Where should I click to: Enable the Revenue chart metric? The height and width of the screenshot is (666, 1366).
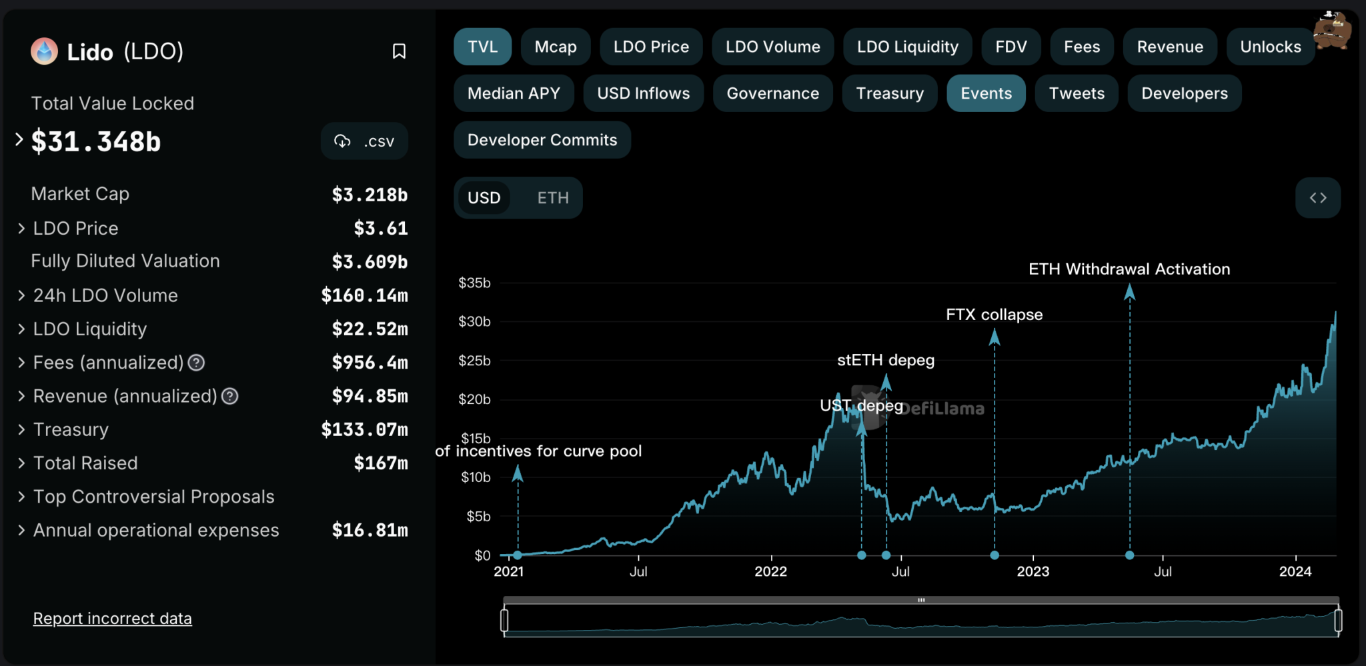(1170, 47)
